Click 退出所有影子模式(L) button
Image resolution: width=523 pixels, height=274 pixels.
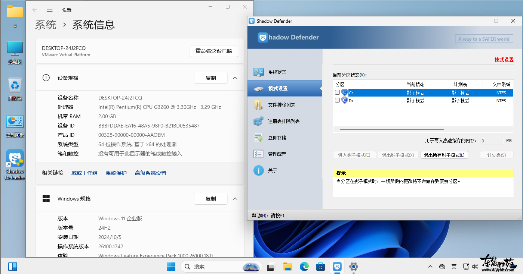[x=444, y=155]
